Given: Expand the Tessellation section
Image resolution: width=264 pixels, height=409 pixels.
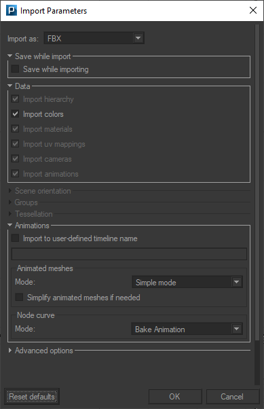Looking at the screenshot, I should pyautogui.click(x=10, y=214).
